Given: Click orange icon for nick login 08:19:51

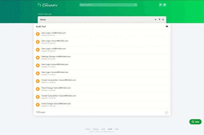Looking at the screenshot, I should (38, 34).
